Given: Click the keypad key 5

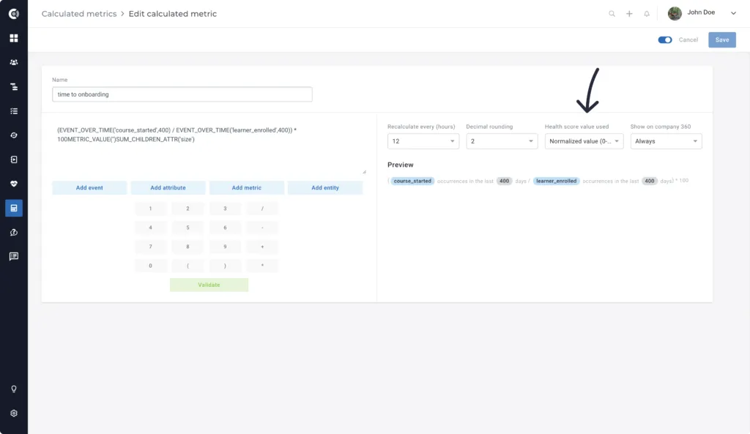Looking at the screenshot, I should point(187,228).
